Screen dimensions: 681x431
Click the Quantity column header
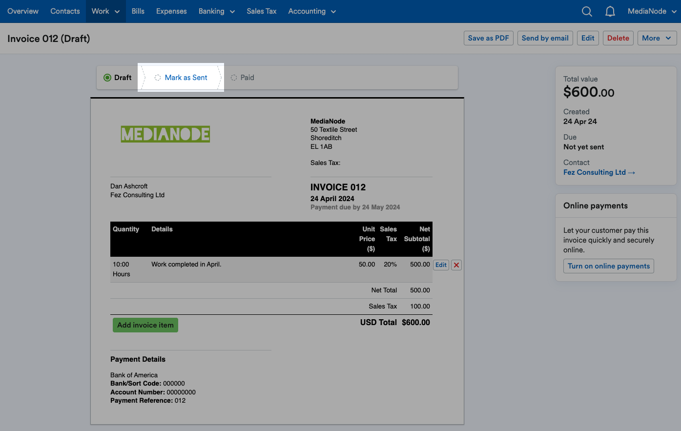point(126,229)
